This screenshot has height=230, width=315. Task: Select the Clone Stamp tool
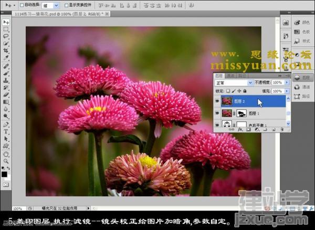tap(6, 80)
